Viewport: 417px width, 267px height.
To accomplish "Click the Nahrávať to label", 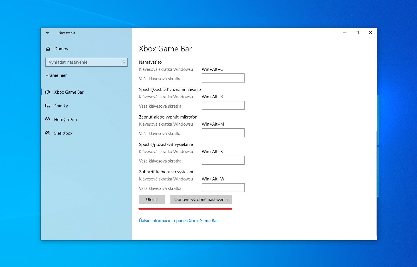I will 150,62.
